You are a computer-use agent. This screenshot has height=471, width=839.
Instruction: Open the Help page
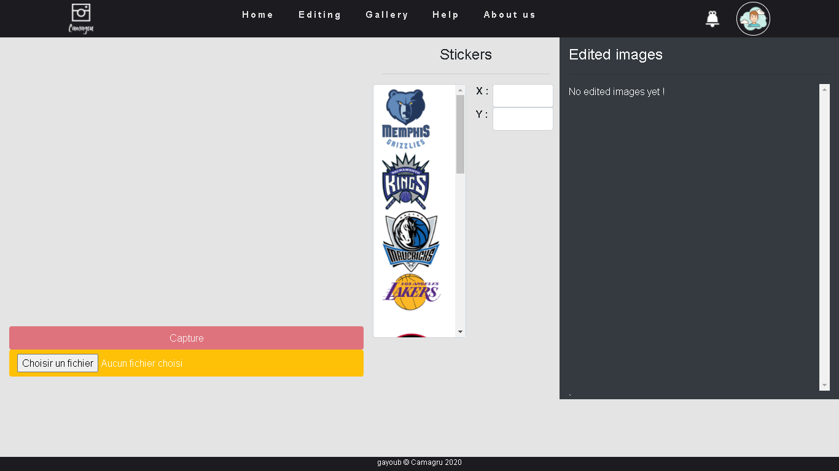tap(446, 15)
